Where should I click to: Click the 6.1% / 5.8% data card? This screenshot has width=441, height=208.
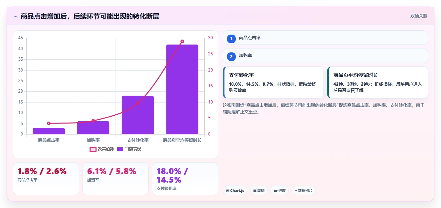[116, 179]
